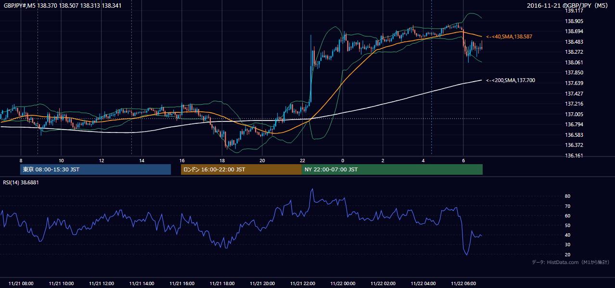Click the 11/21 08:00 time axis label
Screen dimensions: 615x288
tap(21, 284)
